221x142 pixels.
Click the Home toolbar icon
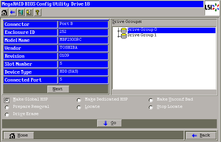pyautogui.click(x=4, y=12)
